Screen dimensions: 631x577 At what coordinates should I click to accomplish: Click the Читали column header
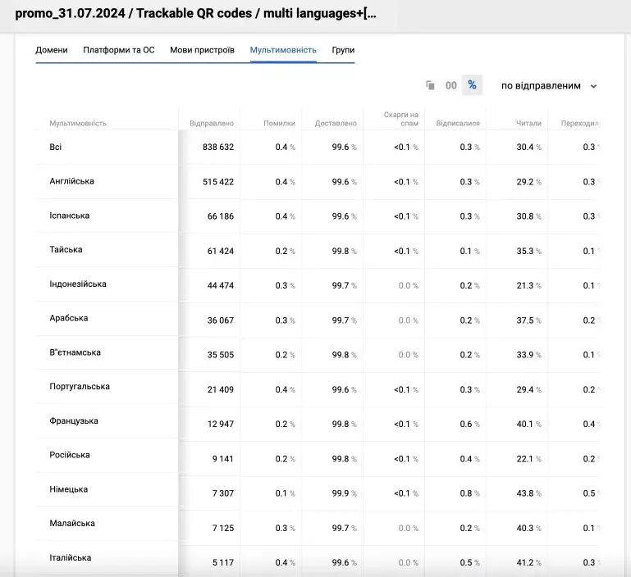(x=528, y=124)
